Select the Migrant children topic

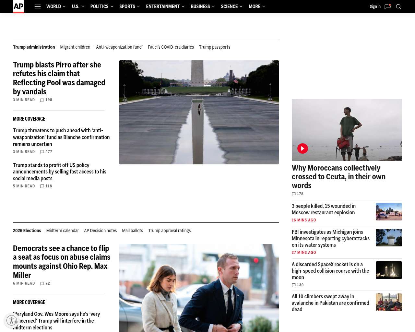click(75, 47)
